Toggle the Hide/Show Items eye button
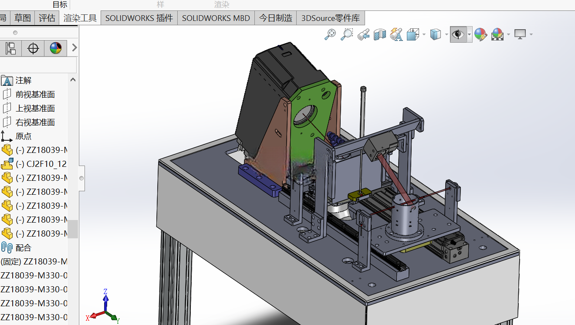Screen dimensions: 575x325 coord(458,34)
